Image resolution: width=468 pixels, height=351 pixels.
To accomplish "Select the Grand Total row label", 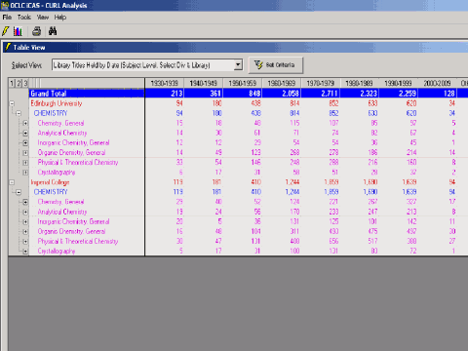I will coord(48,94).
